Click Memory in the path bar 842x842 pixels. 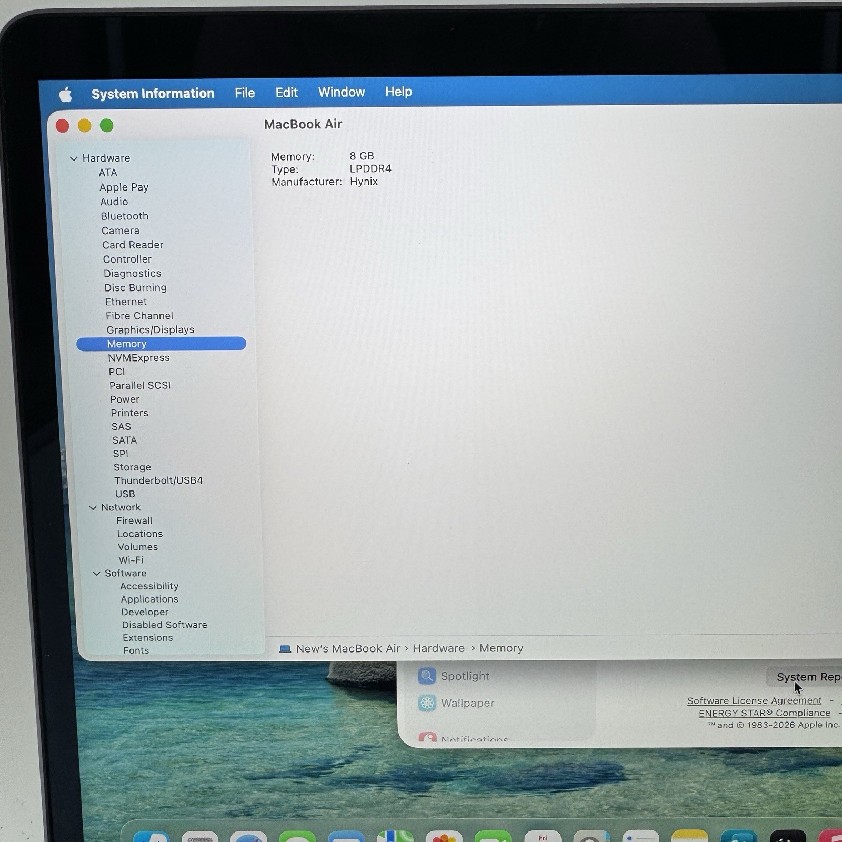(502, 648)
